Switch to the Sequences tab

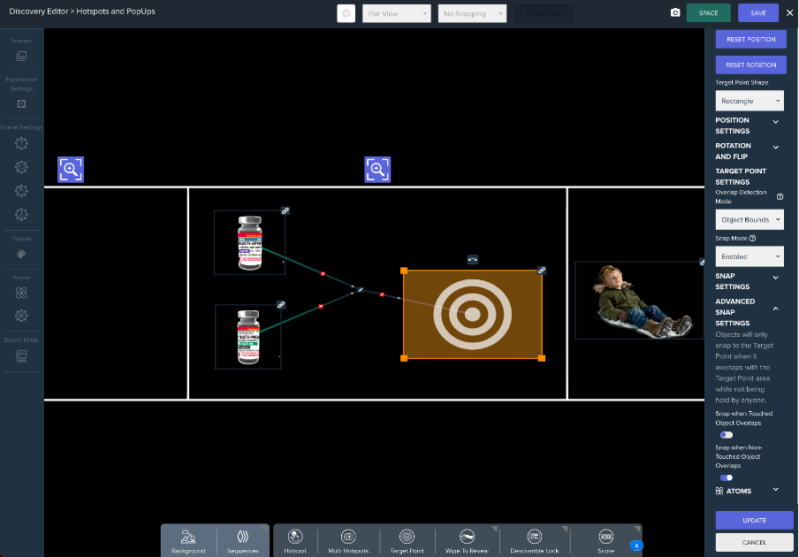(242, 540)
